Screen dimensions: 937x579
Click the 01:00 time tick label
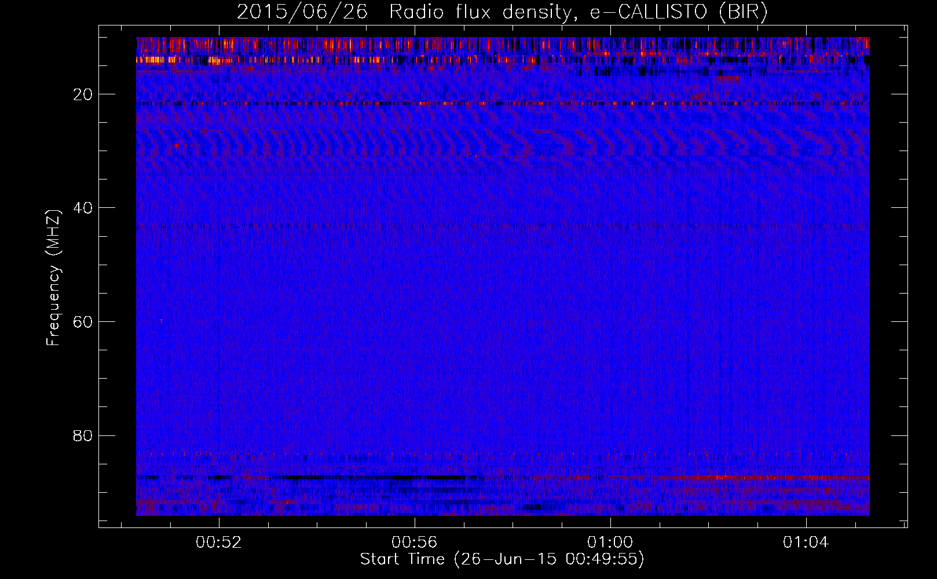coord(610,543)
